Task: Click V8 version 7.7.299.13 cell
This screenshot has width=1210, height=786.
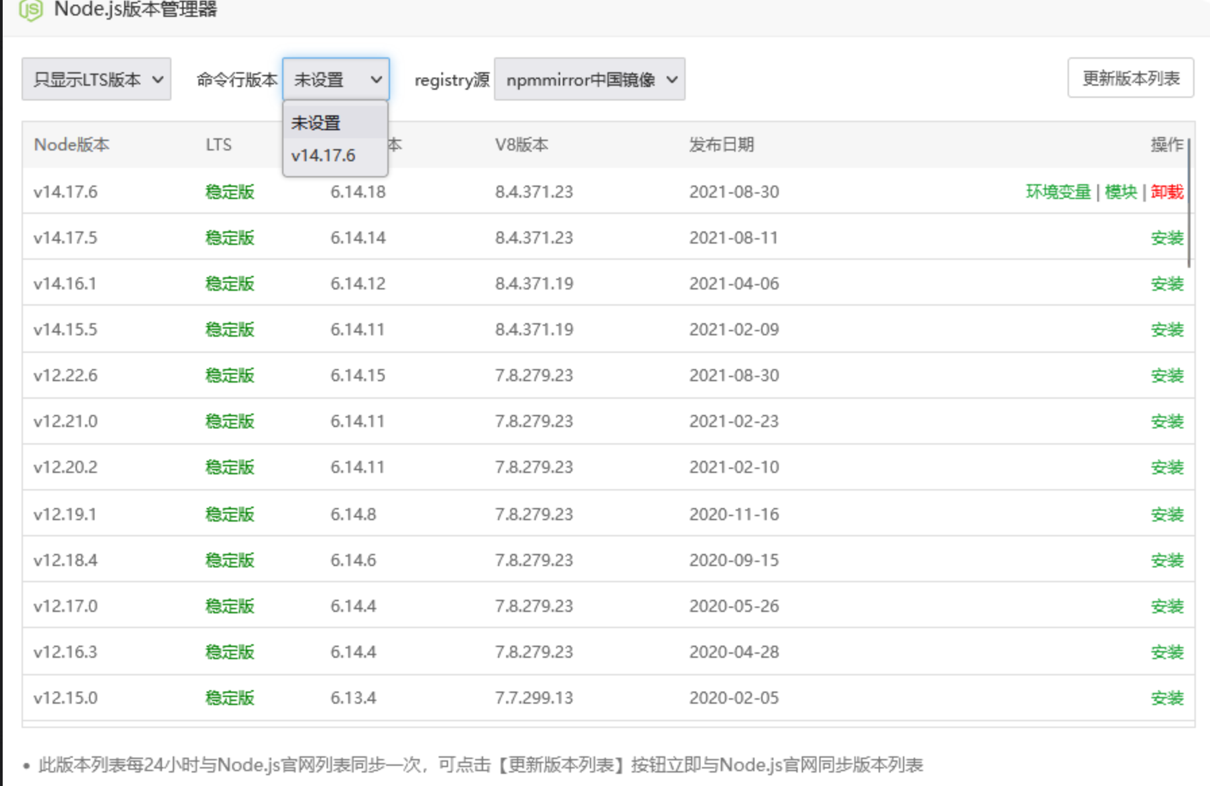Action: pos(534,698)
